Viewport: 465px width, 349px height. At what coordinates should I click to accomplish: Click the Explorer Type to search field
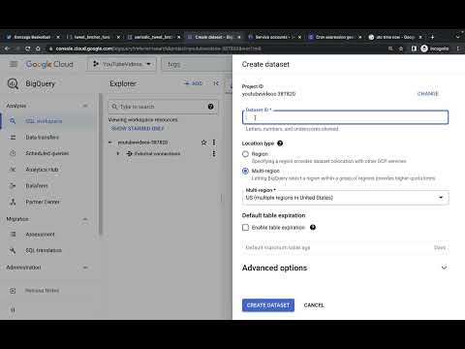tap(163, 107)
